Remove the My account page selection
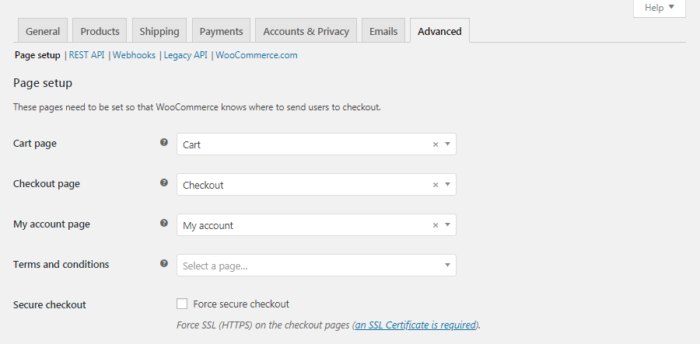This screenshot has width=700, height=344. (x=436, y=225)
